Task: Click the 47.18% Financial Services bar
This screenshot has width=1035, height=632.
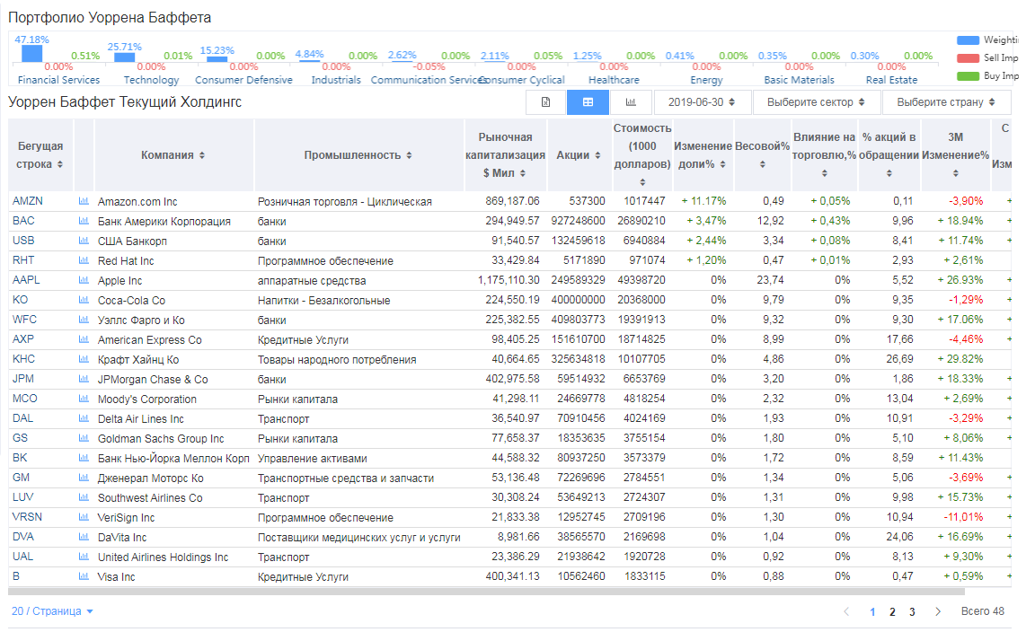Action: pos(31,54)
